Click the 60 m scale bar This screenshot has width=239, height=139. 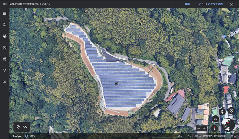pyautogui.click(x=168, y=136)
